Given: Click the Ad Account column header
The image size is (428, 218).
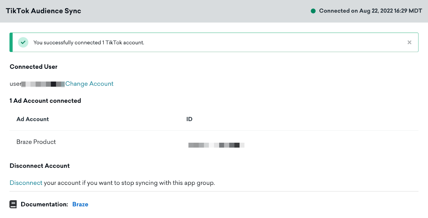Looking at the screenshot, I should click(33, 119).
